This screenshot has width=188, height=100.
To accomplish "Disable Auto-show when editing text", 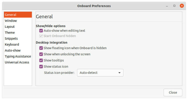I will (x=41, y=31).
